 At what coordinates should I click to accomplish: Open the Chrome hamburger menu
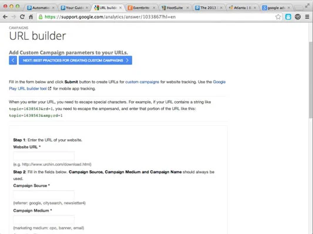(307, 17)
